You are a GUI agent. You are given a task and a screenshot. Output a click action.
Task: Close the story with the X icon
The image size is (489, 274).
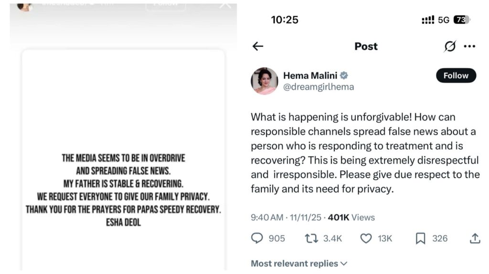click(225, 5)
